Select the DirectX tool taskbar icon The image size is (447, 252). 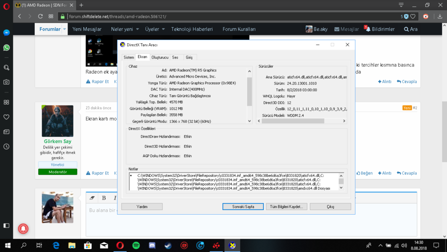click(232, 246)
